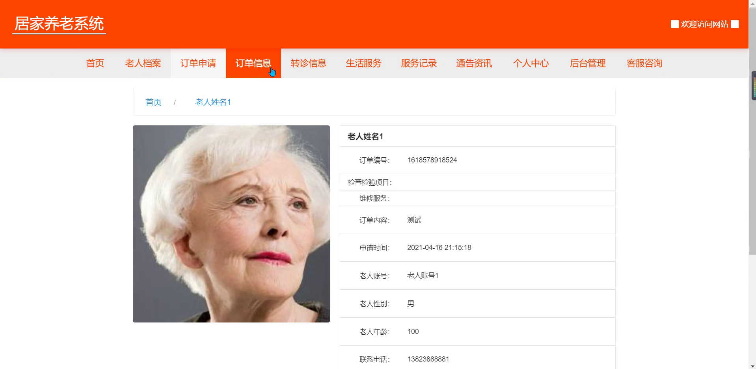The image size is (756, 369).
Task: Click the gender value 男
Action: [x=411, y=304]
